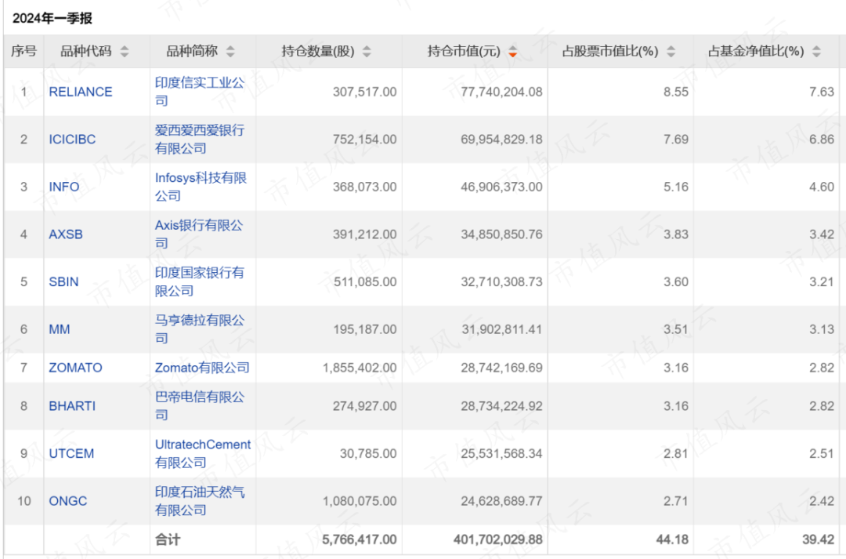Select market value 77,740,204.08
Viewport: 846px width, 559px height.
pos(502,92)
